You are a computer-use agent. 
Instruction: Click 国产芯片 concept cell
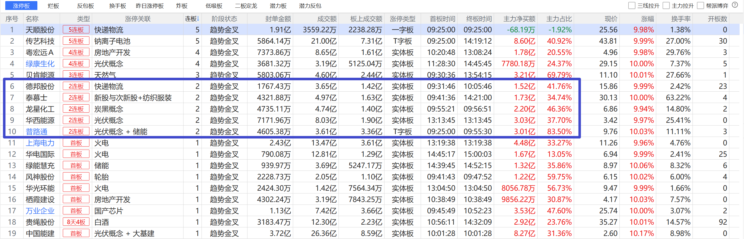tap(108, 211)
